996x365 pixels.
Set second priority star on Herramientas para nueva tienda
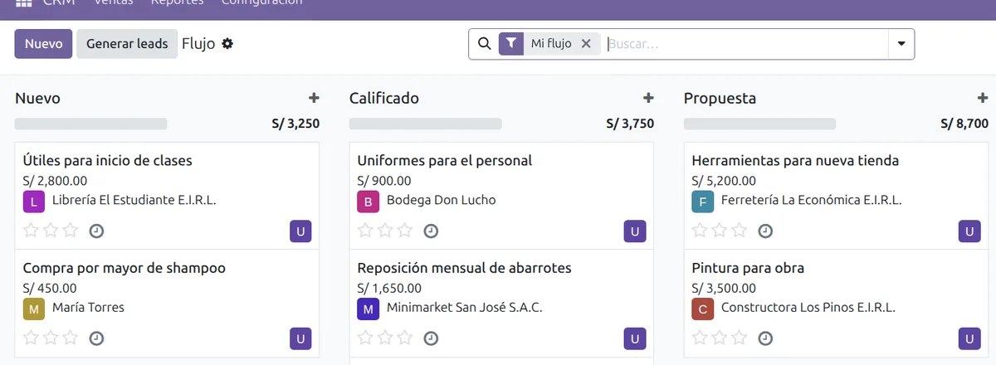pos(720,230)
